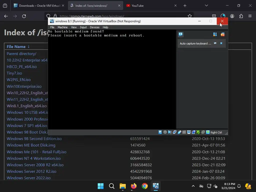
Task: Download Windows Server 2012 R2.iso
Action: coord(31,171)
